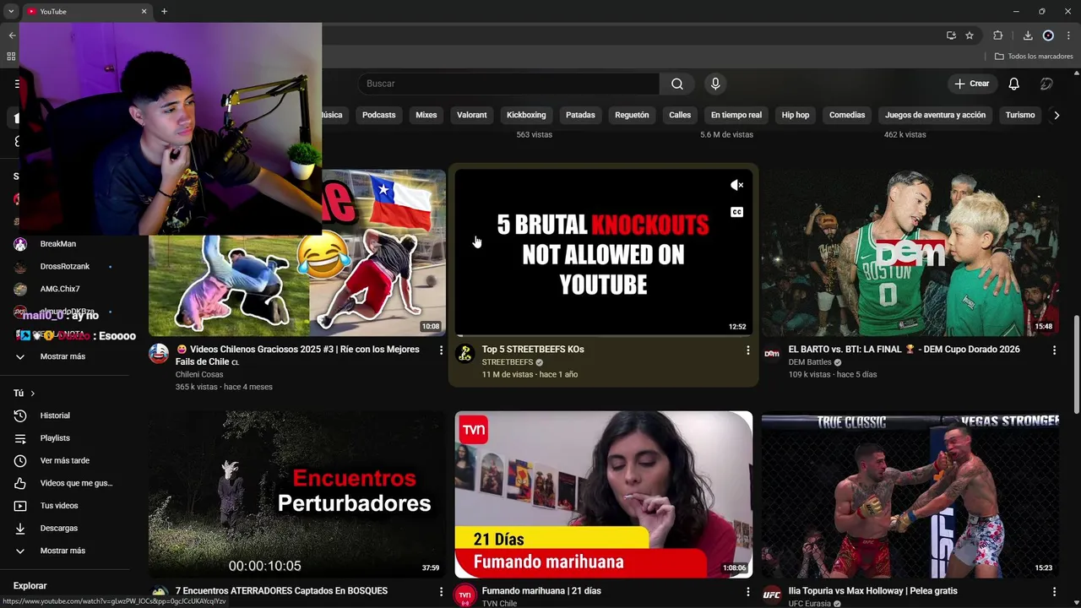Expand subscriptions with Mostrar más
The height and width of the screenshot is (608, 1081).
(62, 356)
